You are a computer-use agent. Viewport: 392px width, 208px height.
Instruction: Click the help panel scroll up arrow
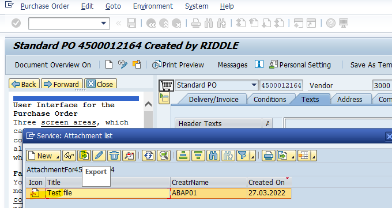coord(149,104)
